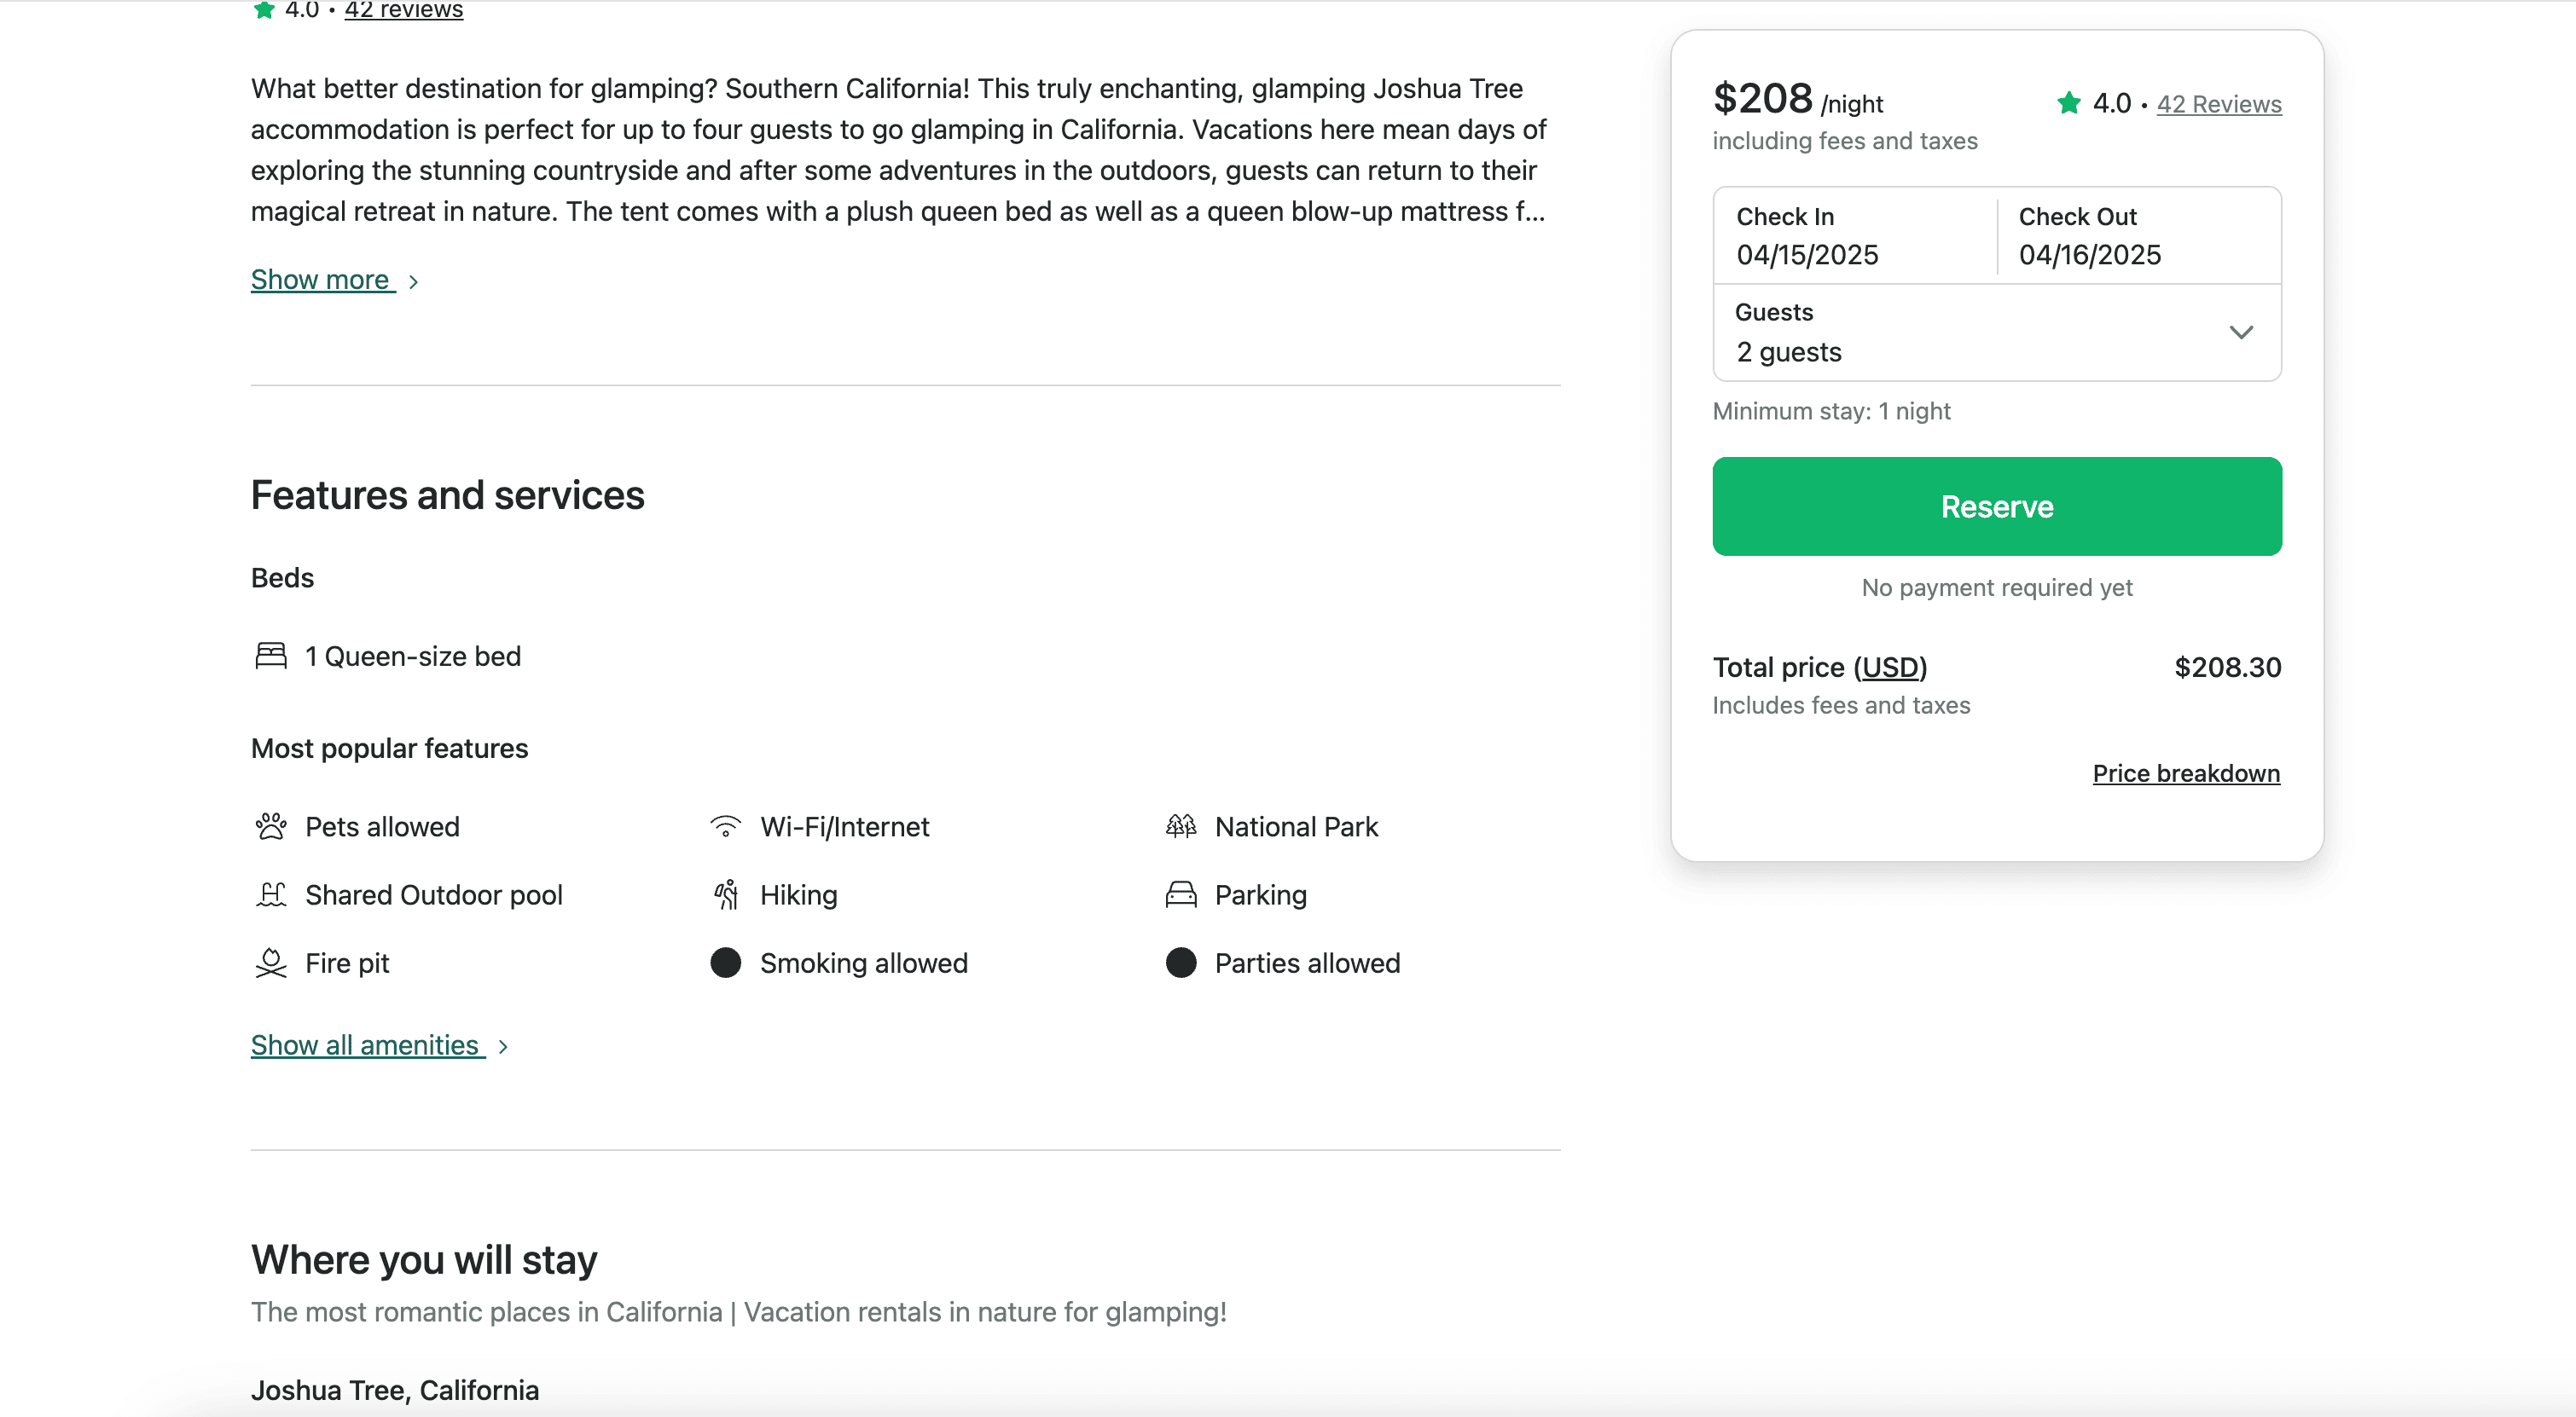Click the Smoking allowed dot icon
Image resolution: width=2576 pixels, height=1417 pixels.
coord(725,963)
